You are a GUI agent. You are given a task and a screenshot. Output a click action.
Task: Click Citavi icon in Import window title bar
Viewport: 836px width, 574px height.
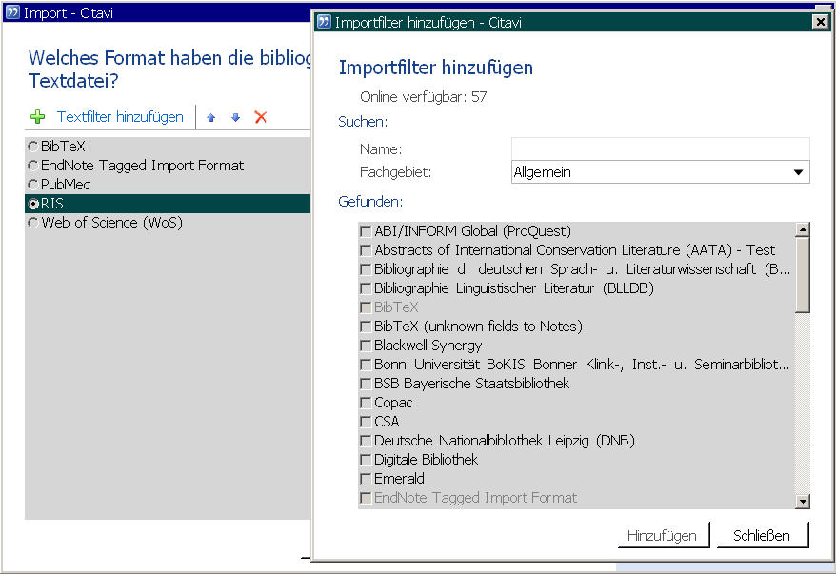click(12, 12)
